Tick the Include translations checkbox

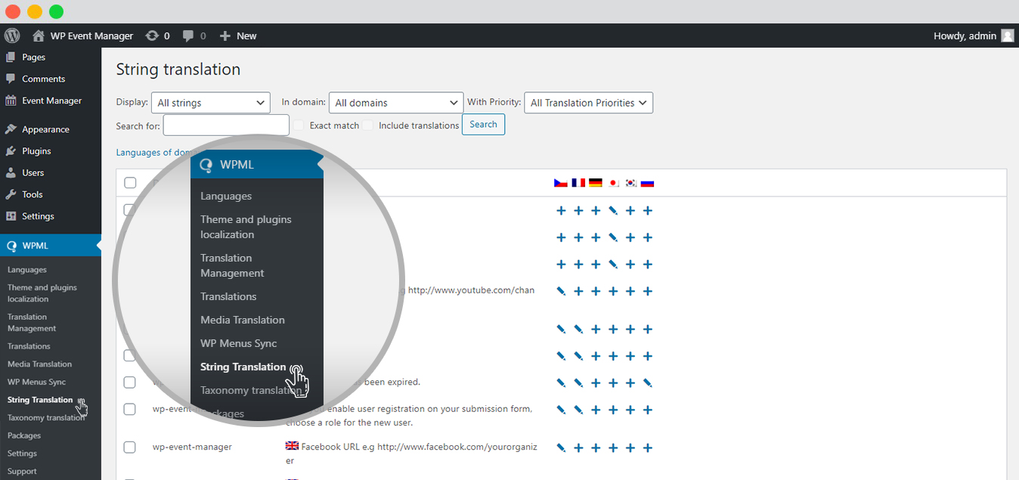367,125
